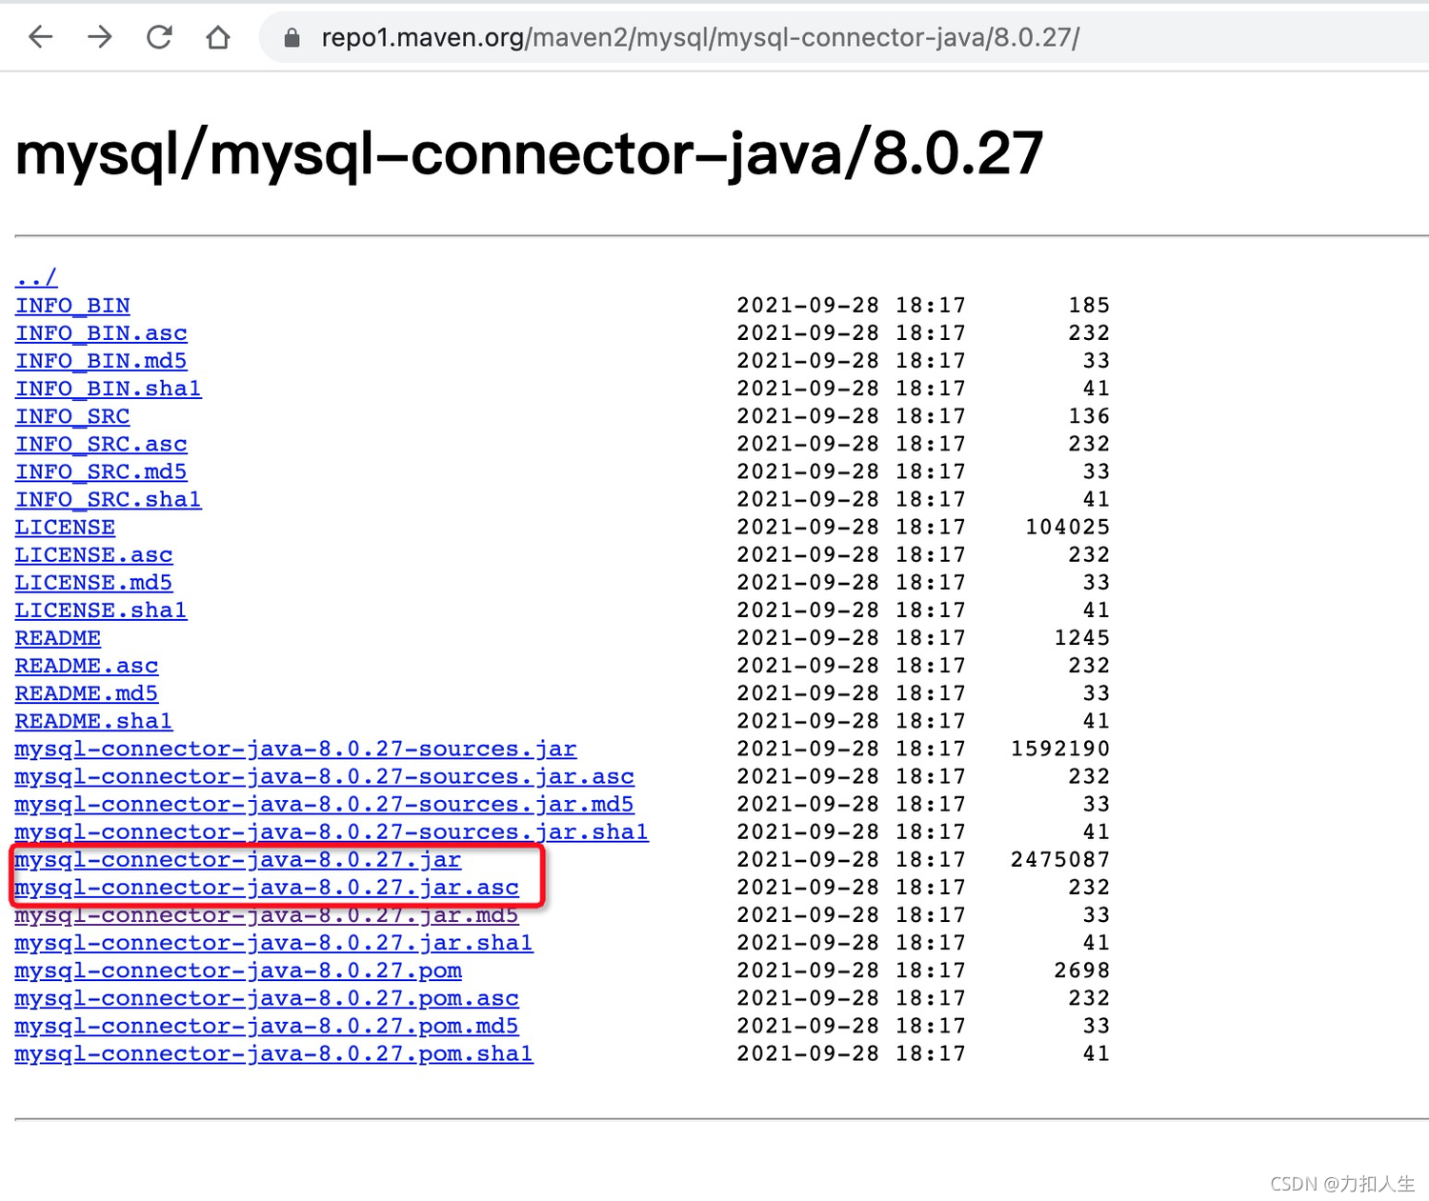This screenshot has width=1429, height=1201.
Task: Open mysql-connector-java-8.0.27-sources.jar.md5 link
Action: point(325,804)
